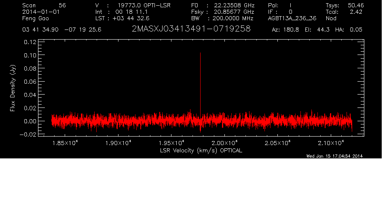Click the 1.90×10⁴ x-axis tick label
Screen dimensions: 389x198
118,143
